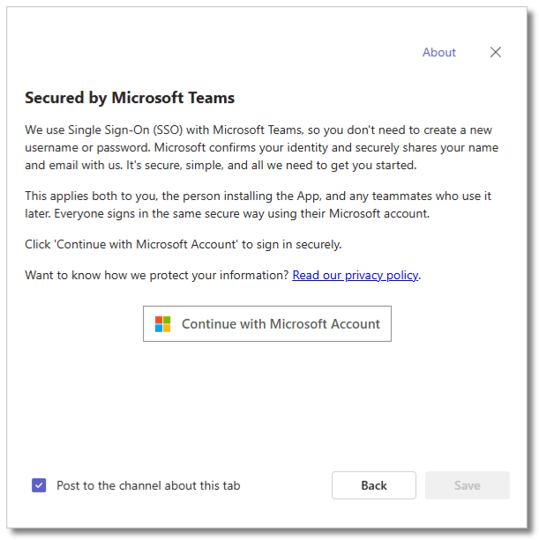Click the instruction line 'Click Continue with Microsoft Account'
This screenshot has height=540, width=539.
click(x=183, y=244)
